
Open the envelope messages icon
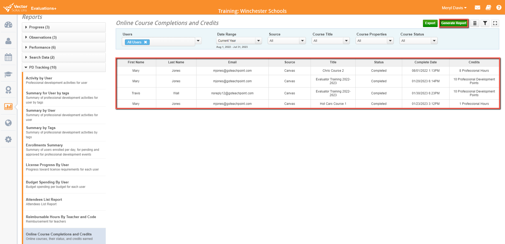477,8
